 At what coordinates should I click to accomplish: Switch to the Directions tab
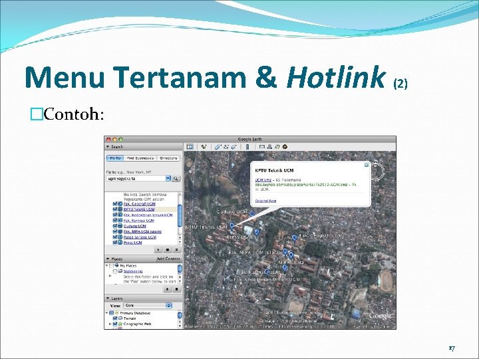click(168, 158)
